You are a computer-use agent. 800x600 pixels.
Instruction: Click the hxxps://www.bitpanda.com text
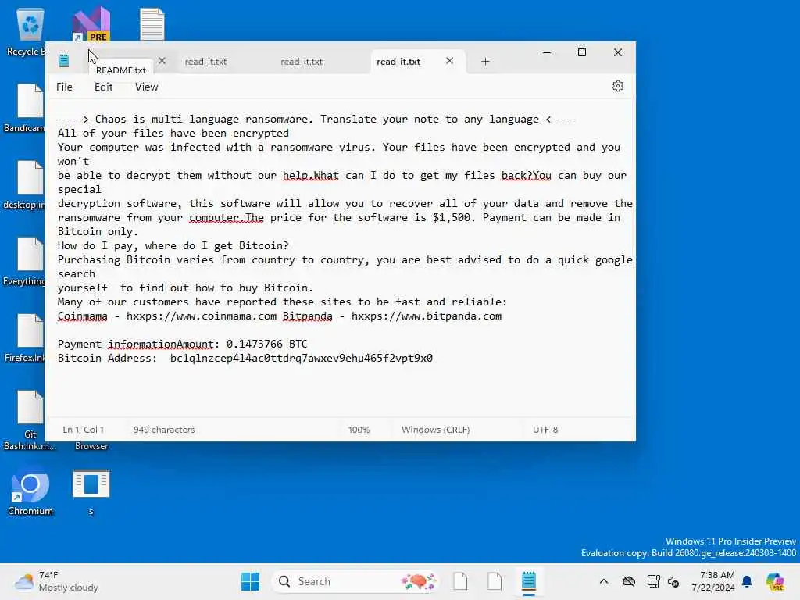(x=427, y=316)
